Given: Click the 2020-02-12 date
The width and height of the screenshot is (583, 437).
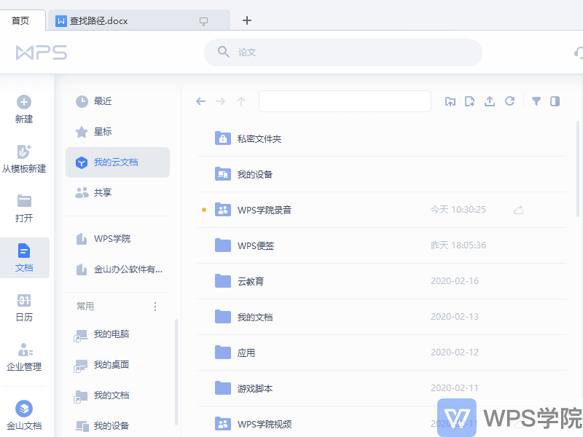Looking at the screenshot, I should pyautogui.click(x=454, y=353).
